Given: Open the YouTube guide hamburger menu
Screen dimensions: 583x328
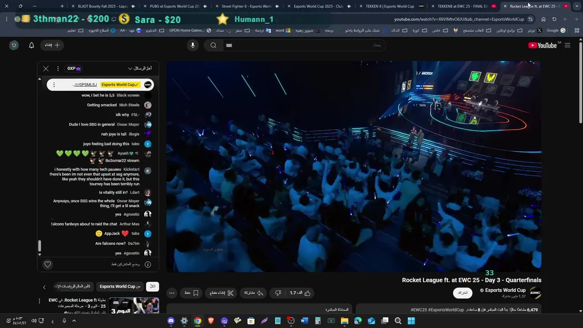Looking at the screenshot, I should click(568, 45).
